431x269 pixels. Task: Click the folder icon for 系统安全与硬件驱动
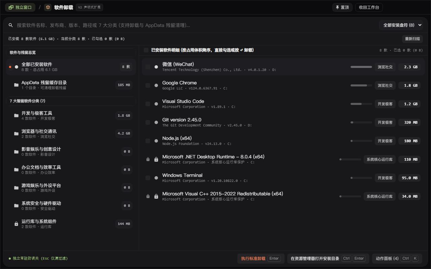tap(16, 206)
